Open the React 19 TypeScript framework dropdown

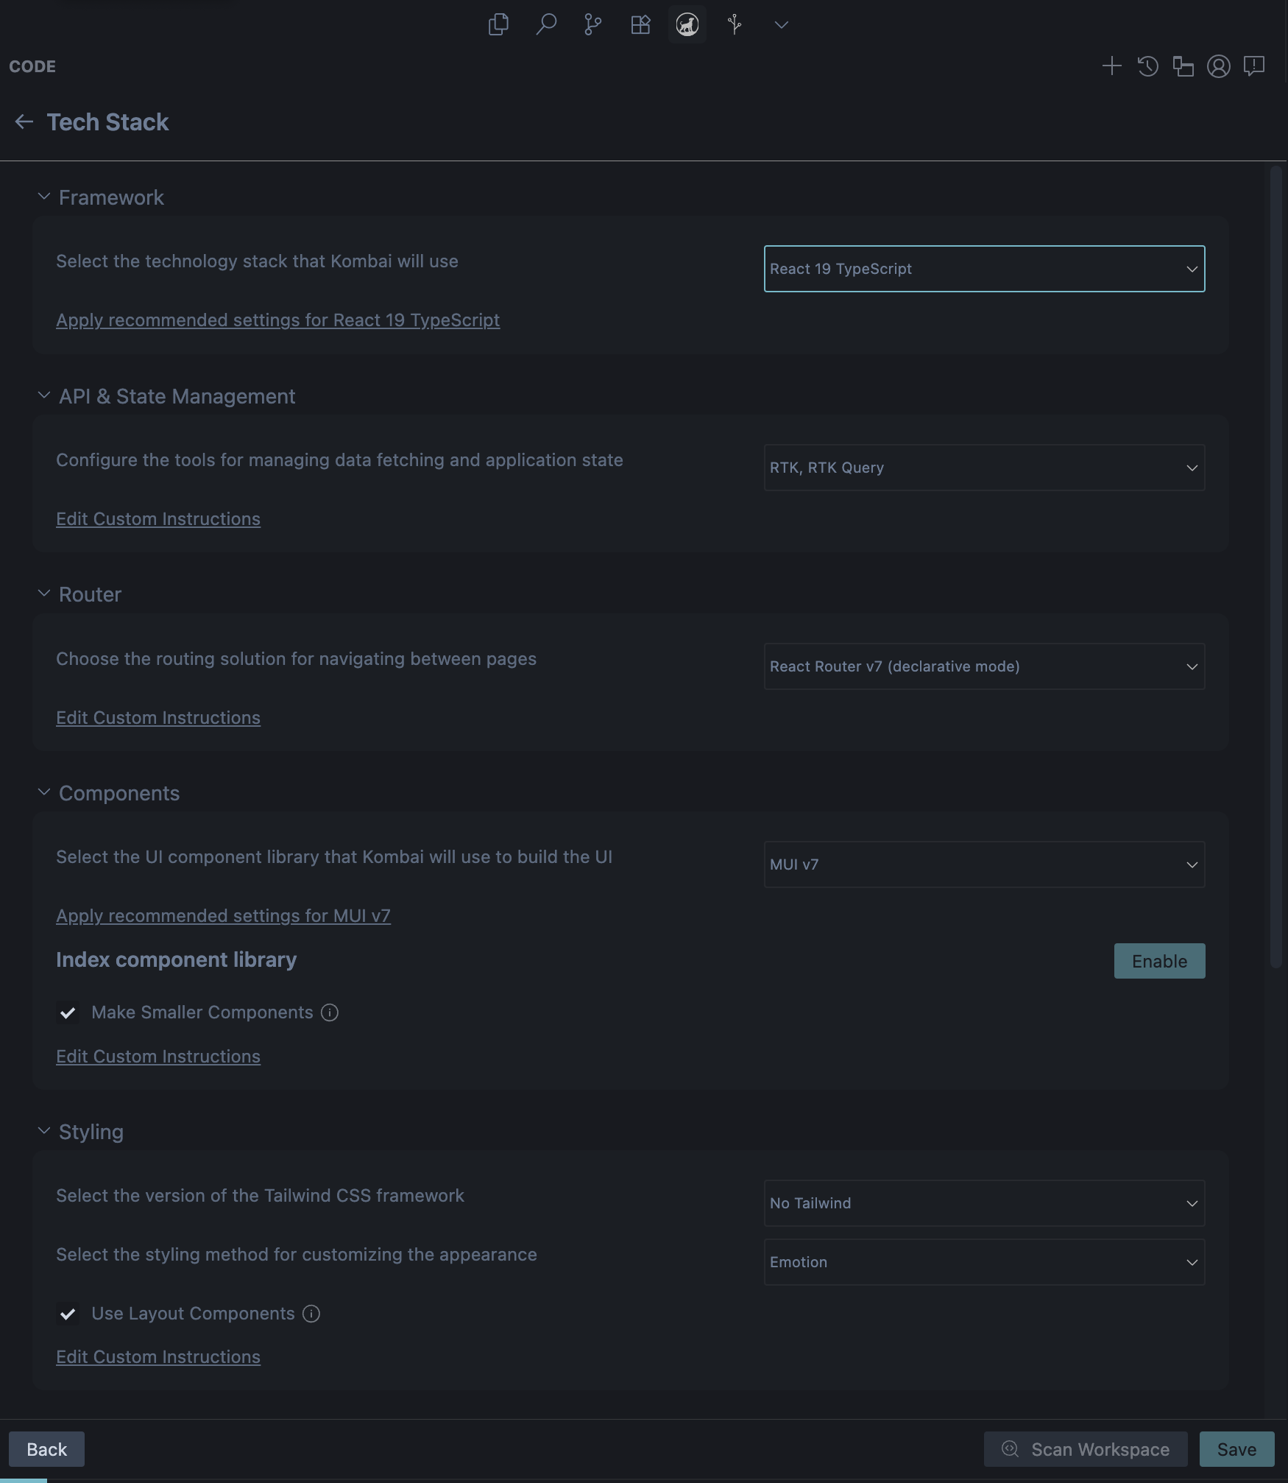[984, 269]
